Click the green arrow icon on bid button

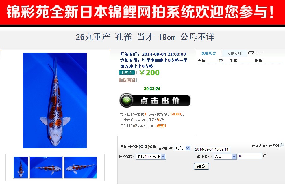(127, 100)
